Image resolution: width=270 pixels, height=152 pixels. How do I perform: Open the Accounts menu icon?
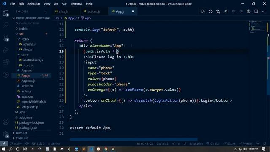click(5, 122)
